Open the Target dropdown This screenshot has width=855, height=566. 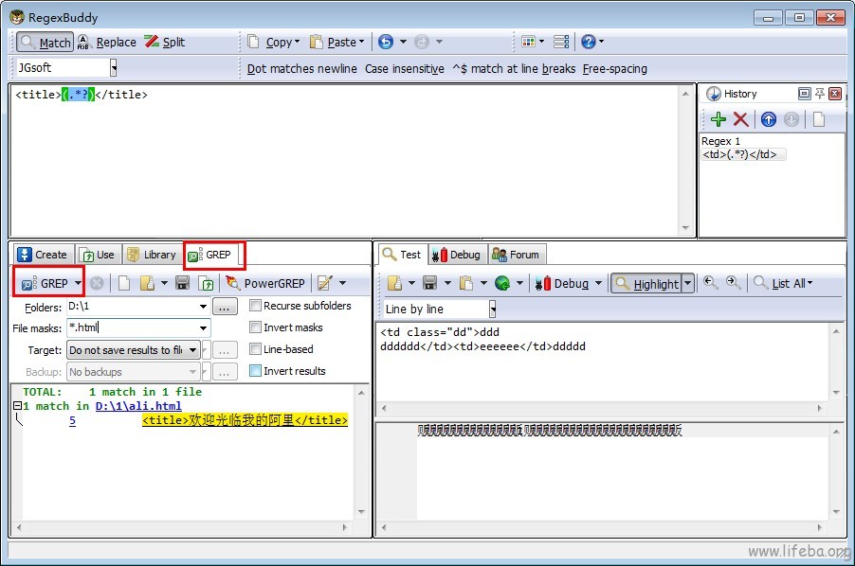pyautogui.click(x=193, y=350)
